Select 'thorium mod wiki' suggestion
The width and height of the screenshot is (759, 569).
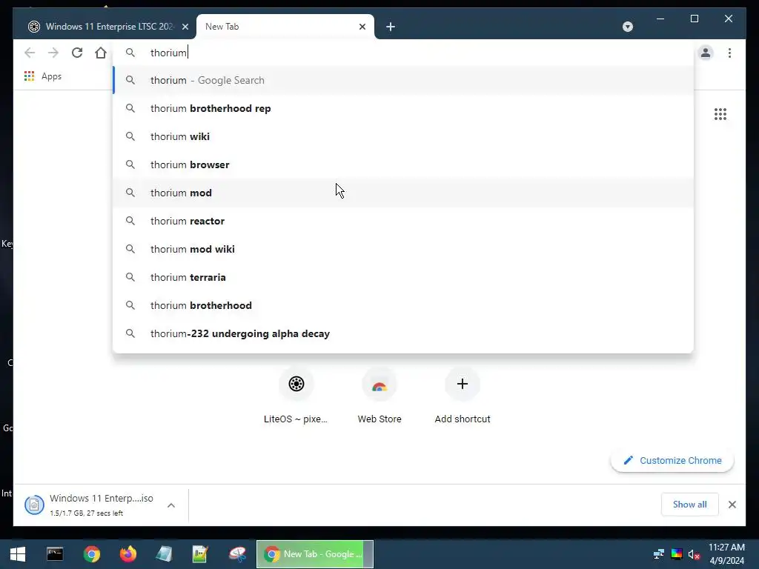(403, 249)
